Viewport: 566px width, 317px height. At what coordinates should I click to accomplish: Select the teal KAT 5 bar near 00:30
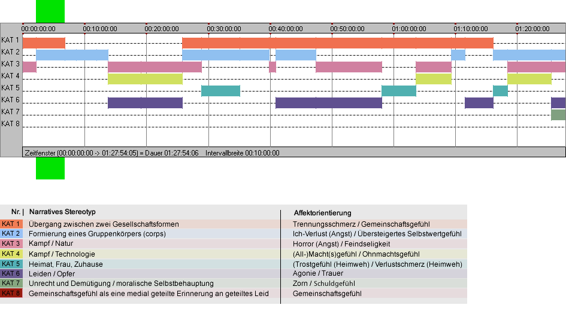click(x=220, y=90)
